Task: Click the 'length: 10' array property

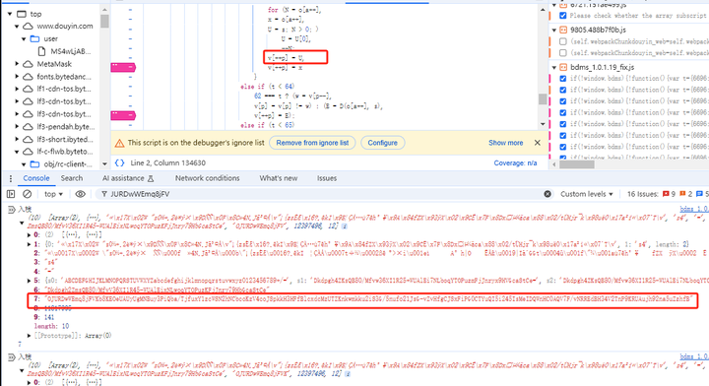Action: (51, 326)
